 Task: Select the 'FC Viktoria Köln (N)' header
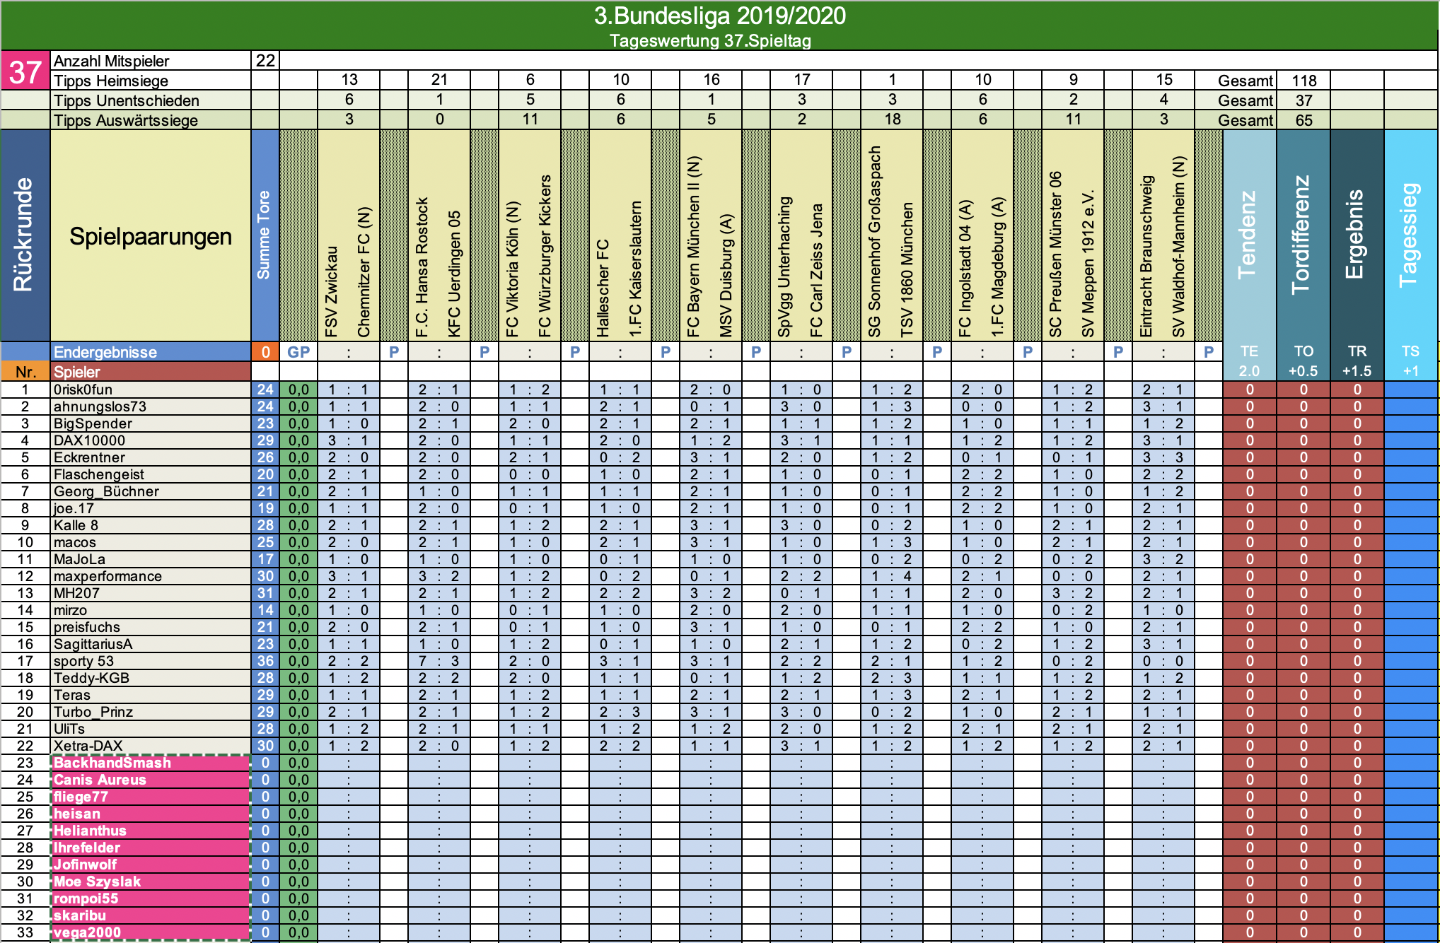pos(513,269)
